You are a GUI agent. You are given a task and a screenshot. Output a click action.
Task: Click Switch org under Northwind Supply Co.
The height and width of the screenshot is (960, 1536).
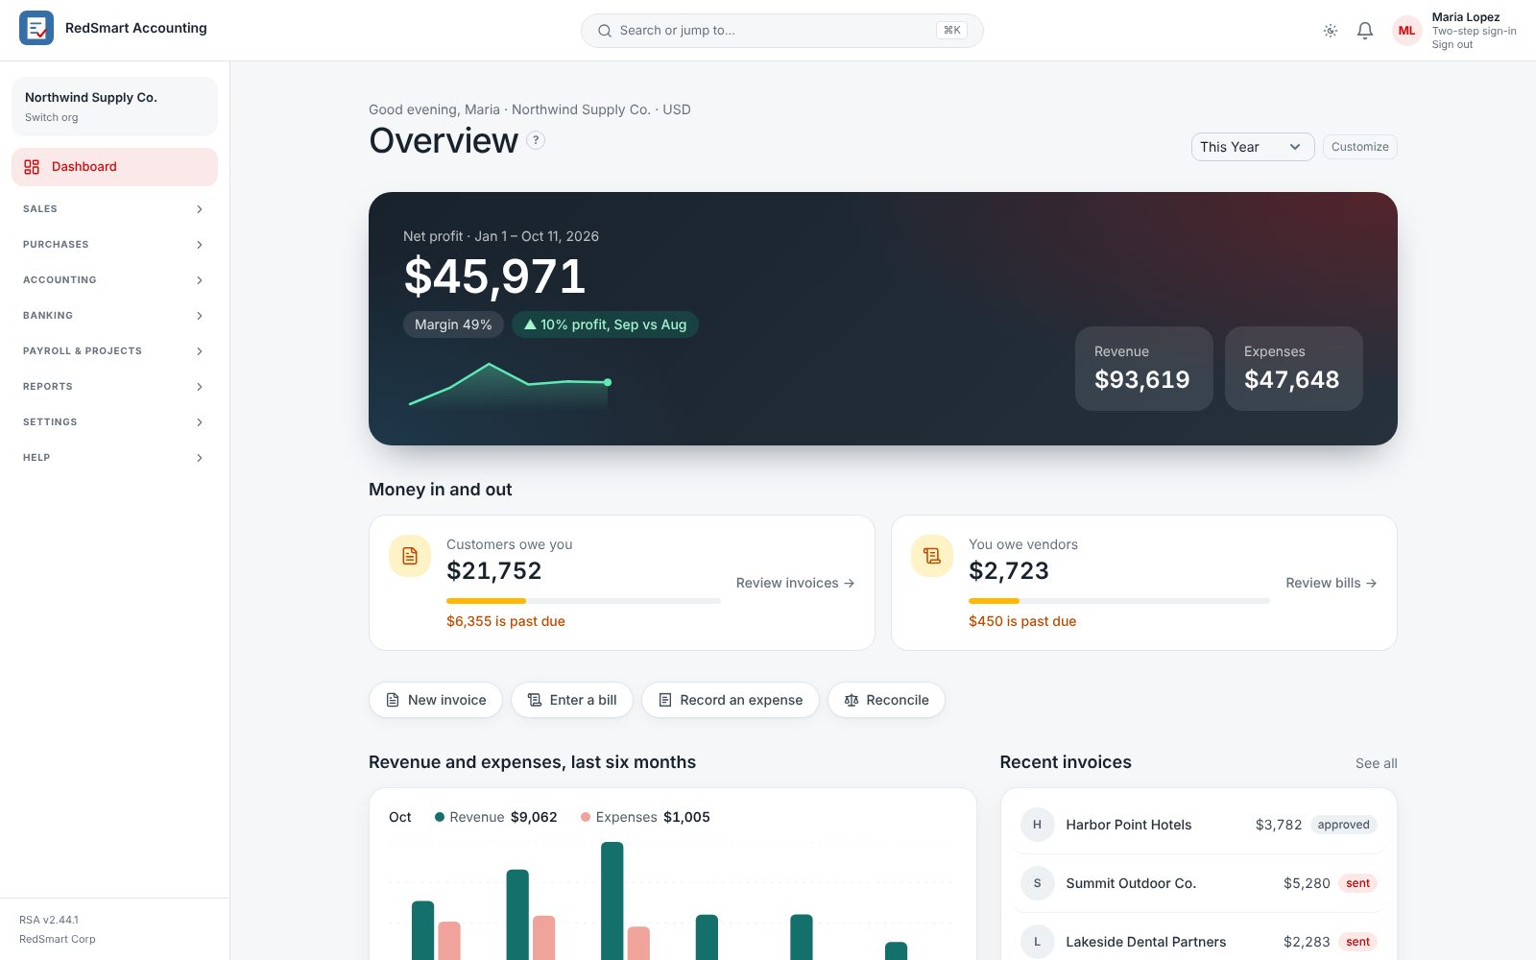click(x=52, y=117)
